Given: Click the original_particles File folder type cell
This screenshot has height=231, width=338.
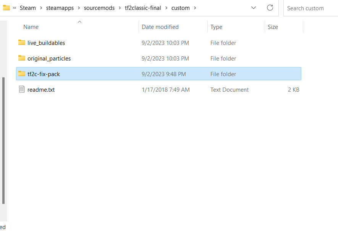Looking at the screenshot, I should (223, 59).
